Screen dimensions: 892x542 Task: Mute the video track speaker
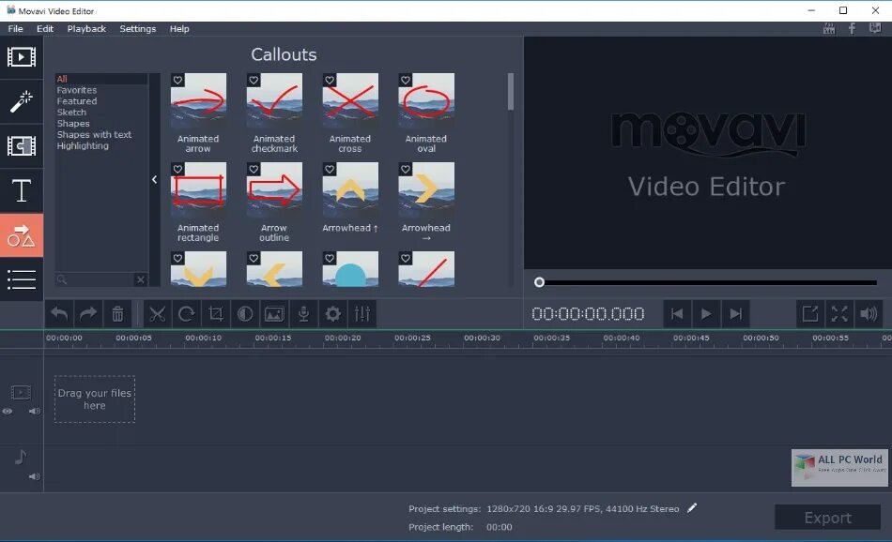click(x=35, y=411)
